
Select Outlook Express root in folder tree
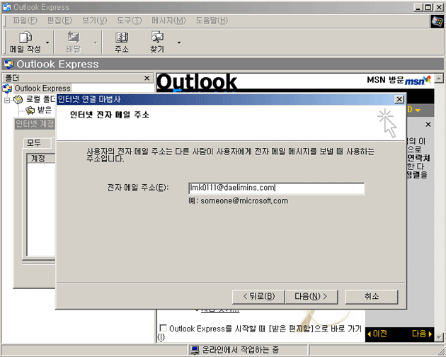click(x=42, y=89)
